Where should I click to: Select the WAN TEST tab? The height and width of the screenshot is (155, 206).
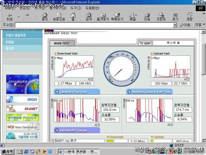(x=62, y=43)
